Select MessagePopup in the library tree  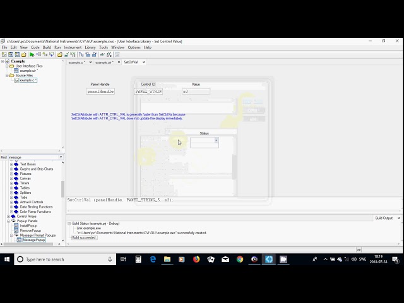tap(34, 240)
